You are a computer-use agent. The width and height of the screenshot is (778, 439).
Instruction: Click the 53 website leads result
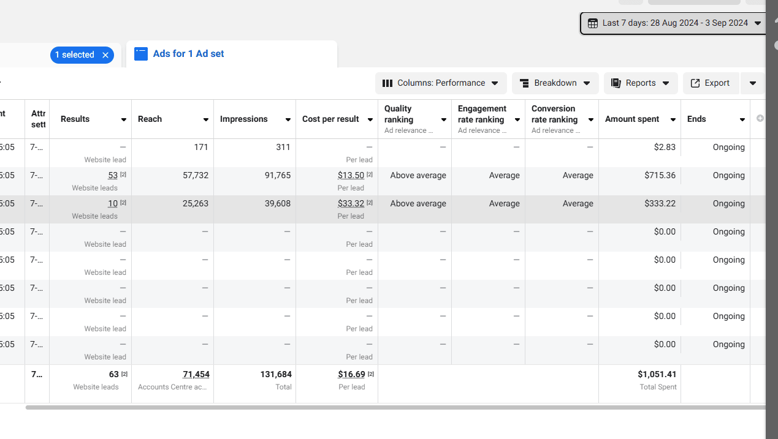click(x=113, y=176)
